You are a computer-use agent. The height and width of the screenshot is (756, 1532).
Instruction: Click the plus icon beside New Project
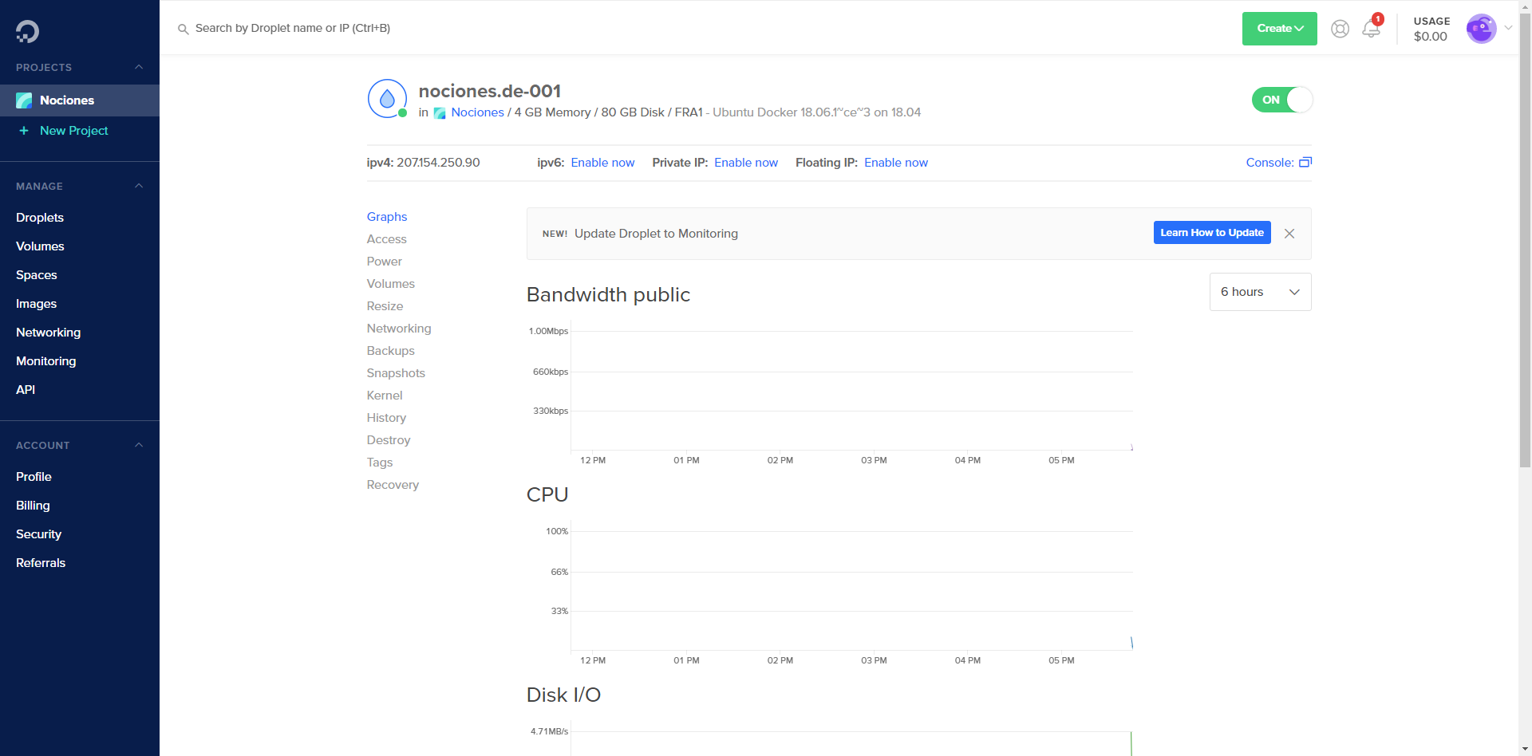click(x=24, y=131)
